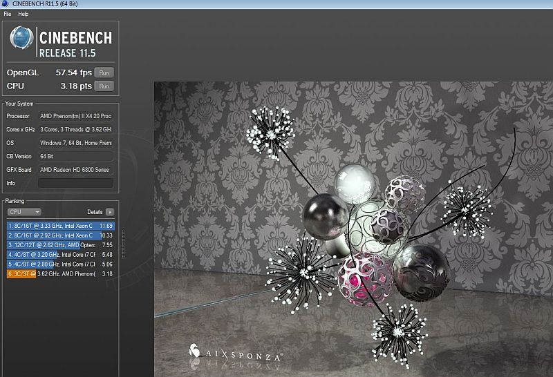Click the CPU score 3.18 pts

point(76,86)
